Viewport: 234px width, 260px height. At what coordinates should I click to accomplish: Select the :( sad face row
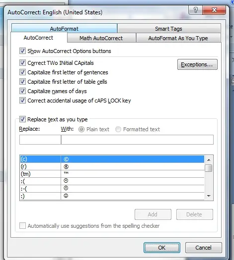(112, 181)
